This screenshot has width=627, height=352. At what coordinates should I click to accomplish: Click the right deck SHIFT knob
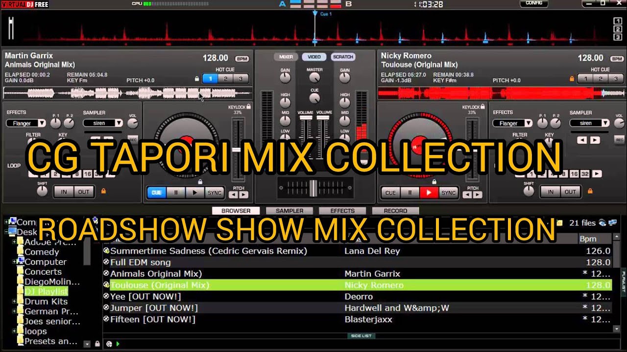(529, 192)
